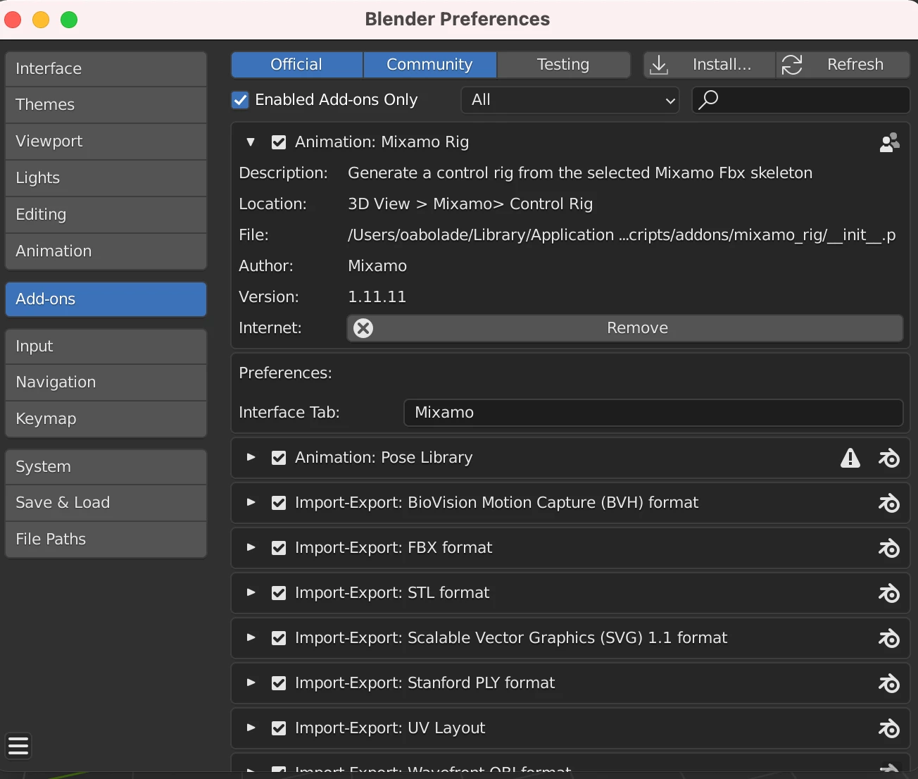Click the circular arrows Refresh icon
This screenshot has height=779, width=918.
(x=792, y=65)
